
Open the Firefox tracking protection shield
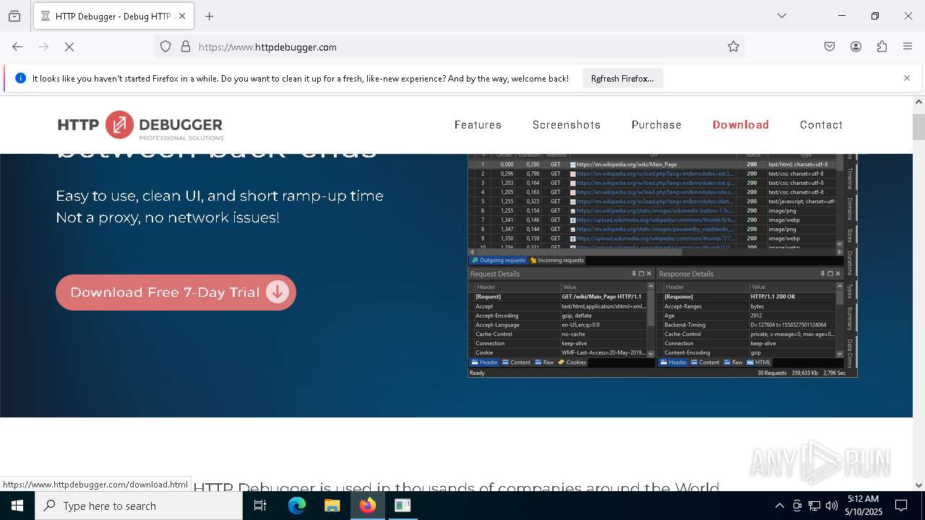coord(165,47)
